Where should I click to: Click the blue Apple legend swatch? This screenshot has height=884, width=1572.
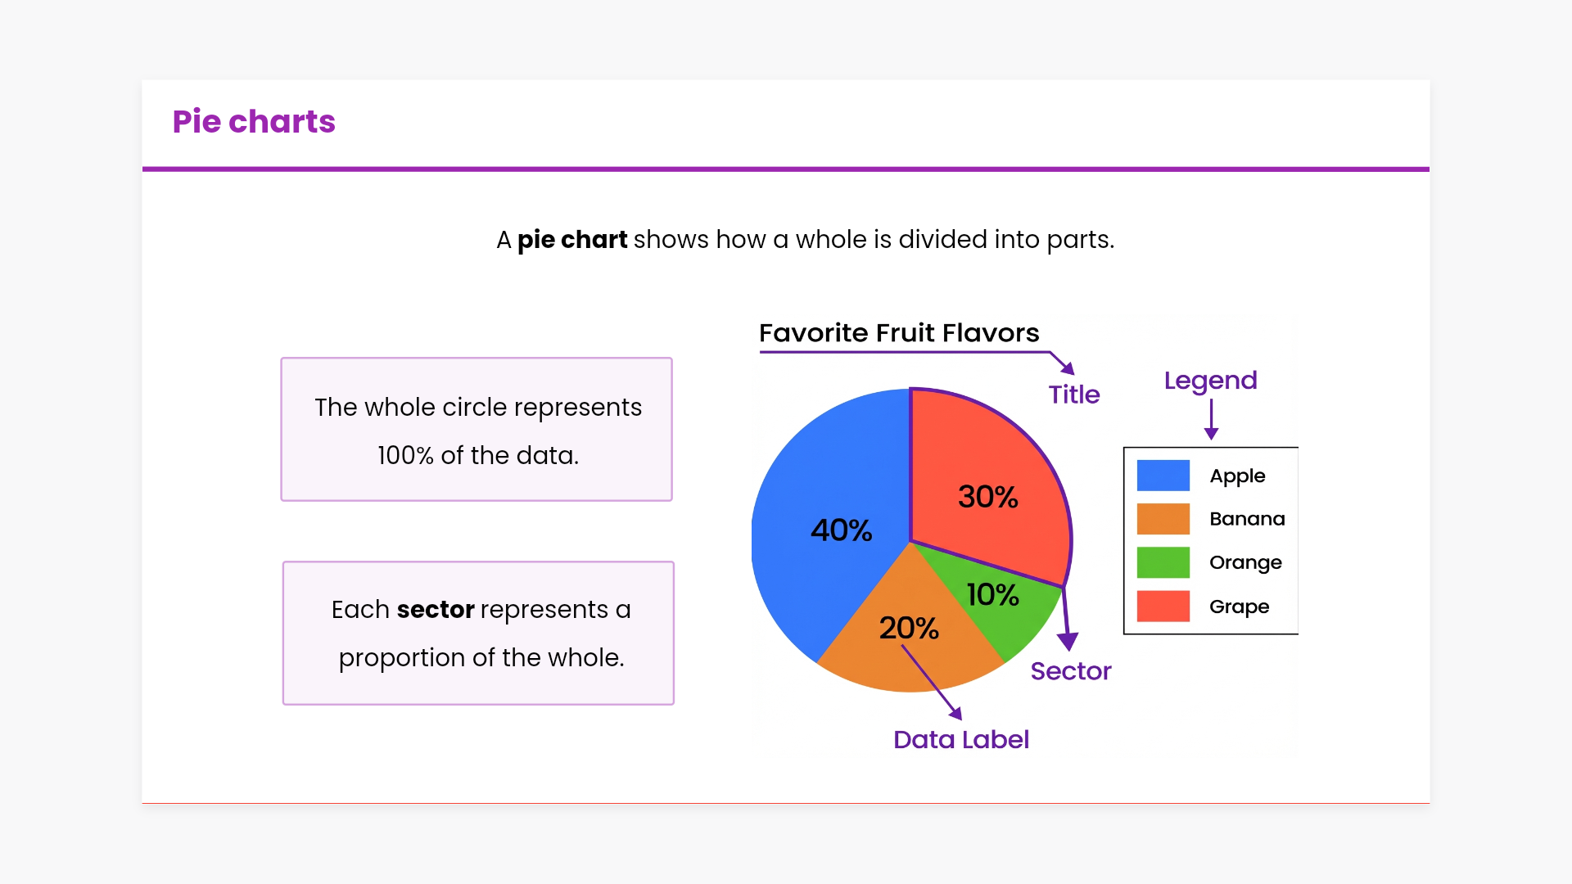point(1163,476)
